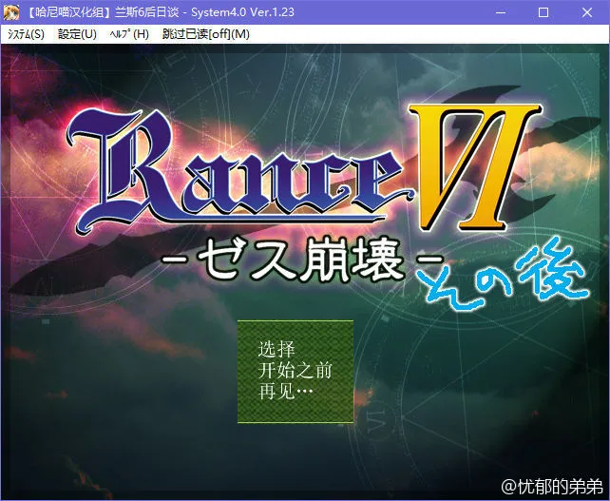The height and width of the screenshot is (501, 610).
Task: Open the 設定(U) menu
Action: click(x=77, y=34)
